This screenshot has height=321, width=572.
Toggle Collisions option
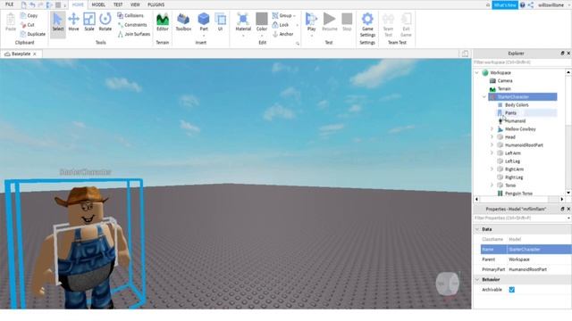[130, 16]
